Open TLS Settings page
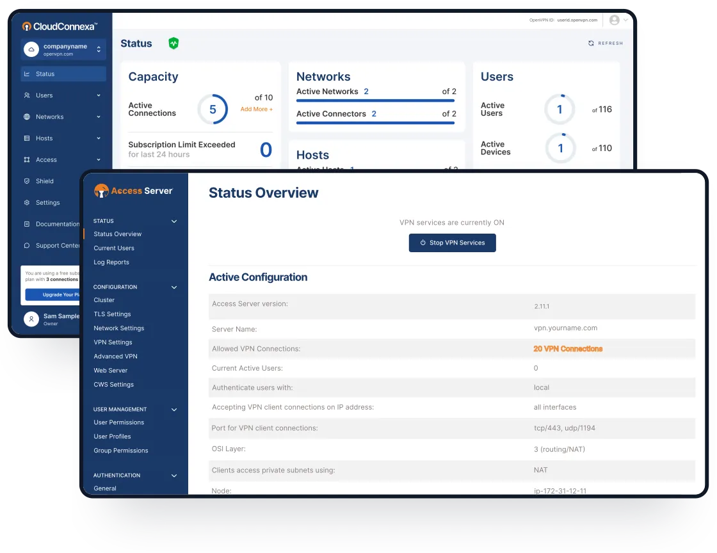Viewport: 717px width, 553px height. click(112, 314)
